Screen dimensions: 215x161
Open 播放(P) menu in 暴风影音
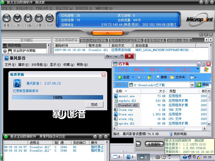(x=24, y=65)
